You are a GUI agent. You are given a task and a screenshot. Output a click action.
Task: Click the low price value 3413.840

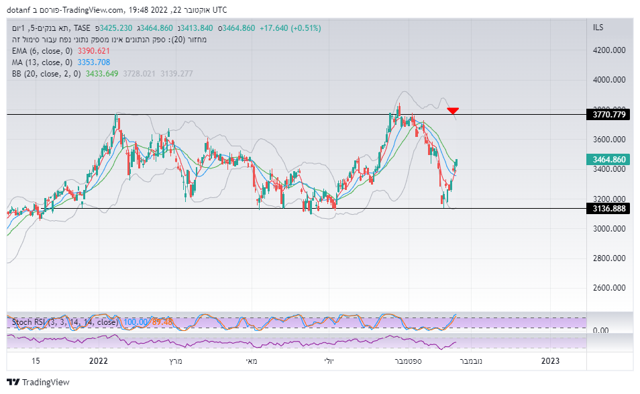(197, 28)
